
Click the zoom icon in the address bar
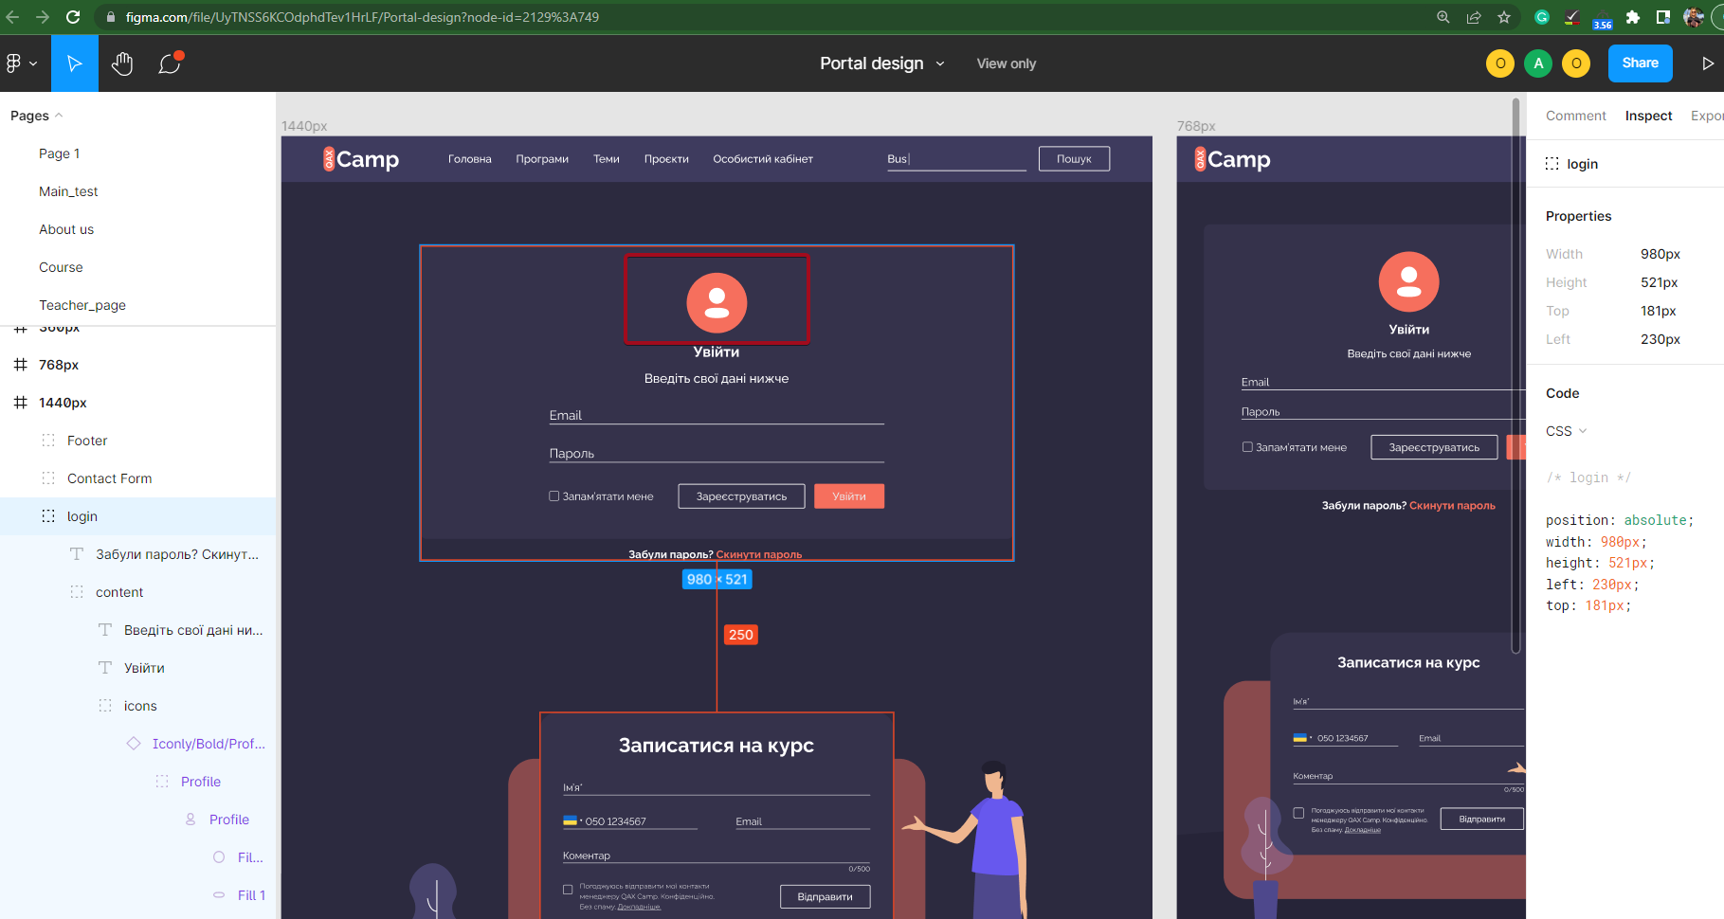(x=1443, y=17)
